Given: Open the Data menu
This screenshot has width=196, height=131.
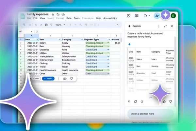Looking at the screenshot, I should pos(69,18).
